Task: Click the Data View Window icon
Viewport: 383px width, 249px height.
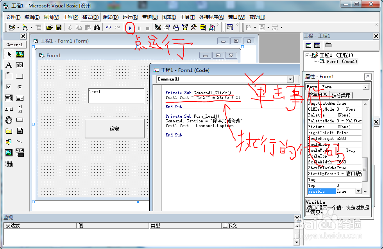Action: pos(203,27)
